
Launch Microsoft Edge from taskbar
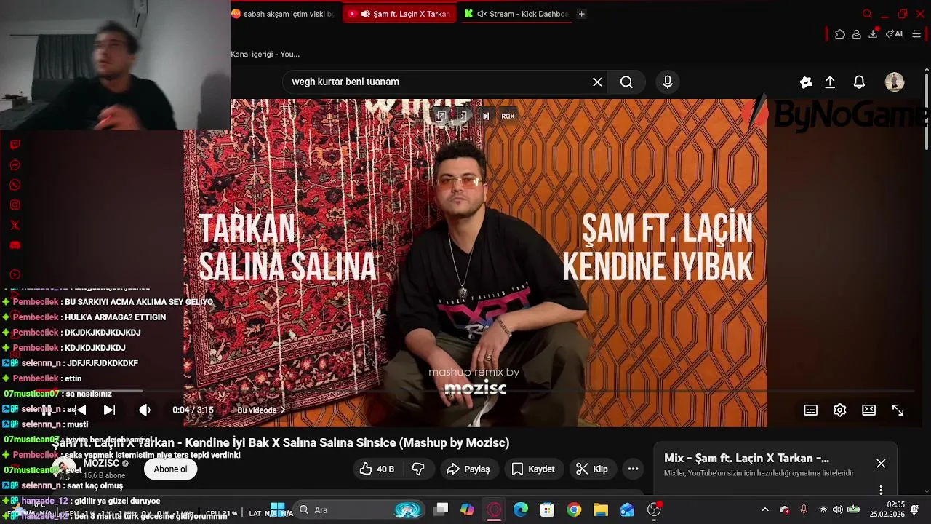[521, 510]
